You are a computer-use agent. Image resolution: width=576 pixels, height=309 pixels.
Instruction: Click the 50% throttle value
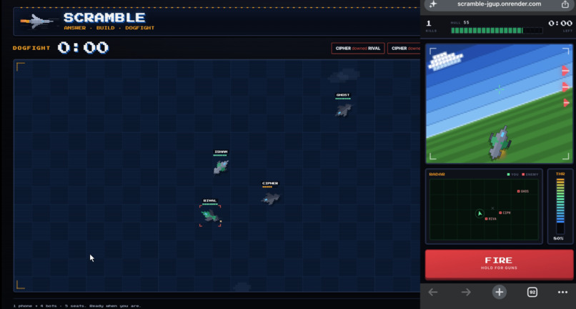558,238
